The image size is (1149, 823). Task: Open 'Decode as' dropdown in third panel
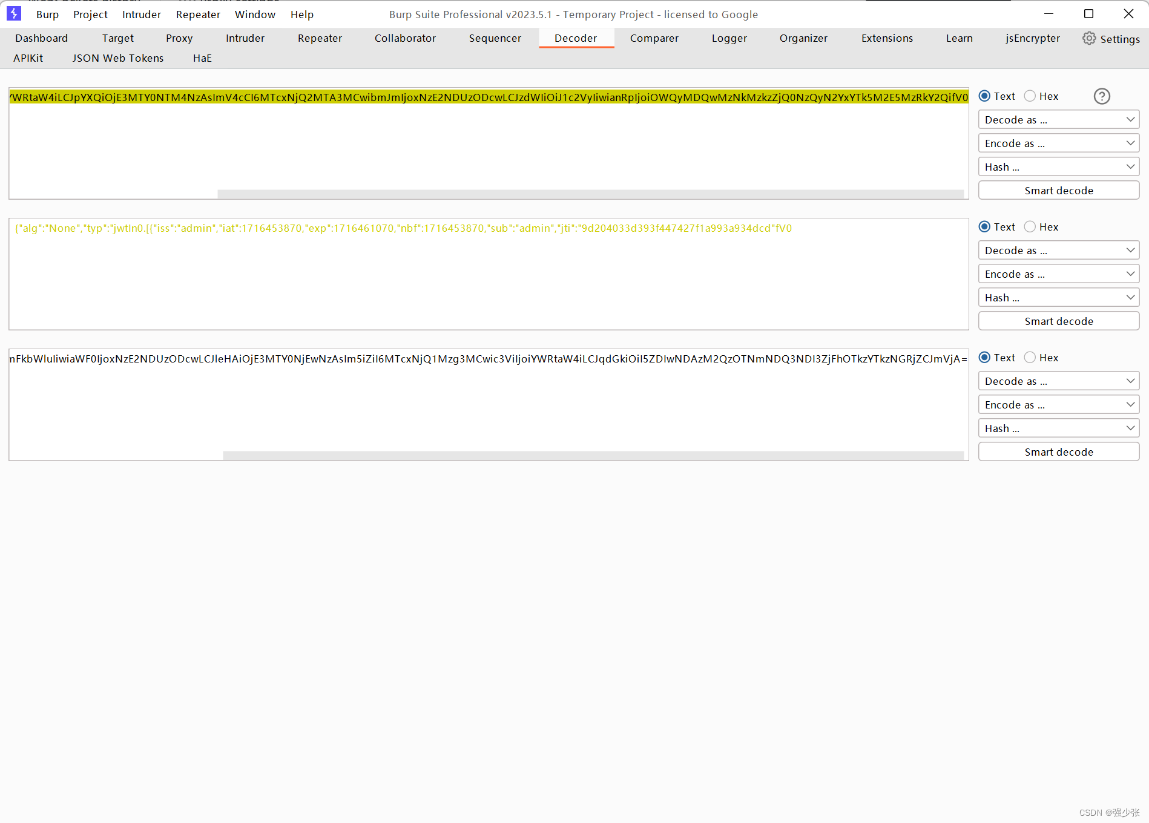[x=1059, y=381]
